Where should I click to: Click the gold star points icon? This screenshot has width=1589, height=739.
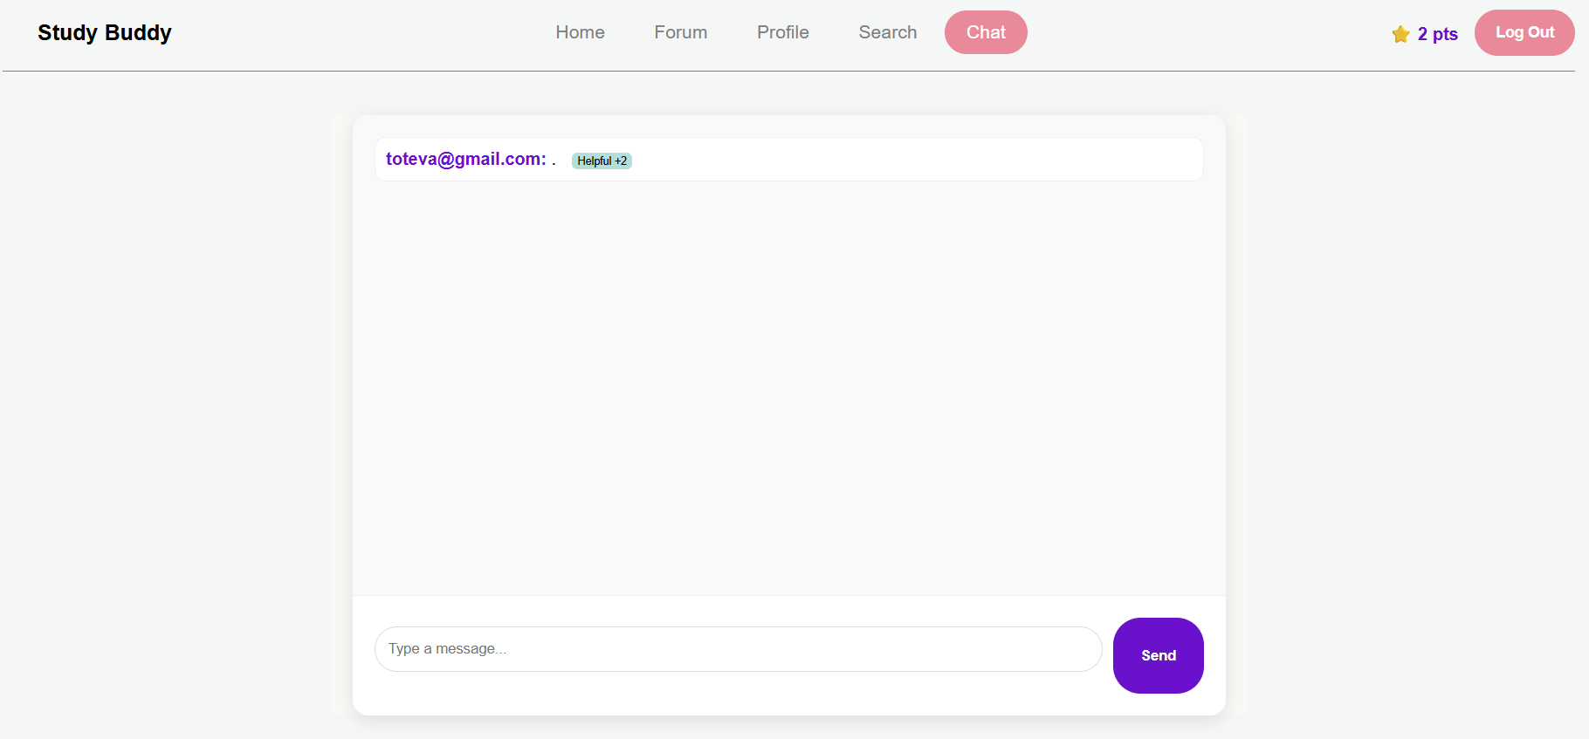(x=1400, y=34)
